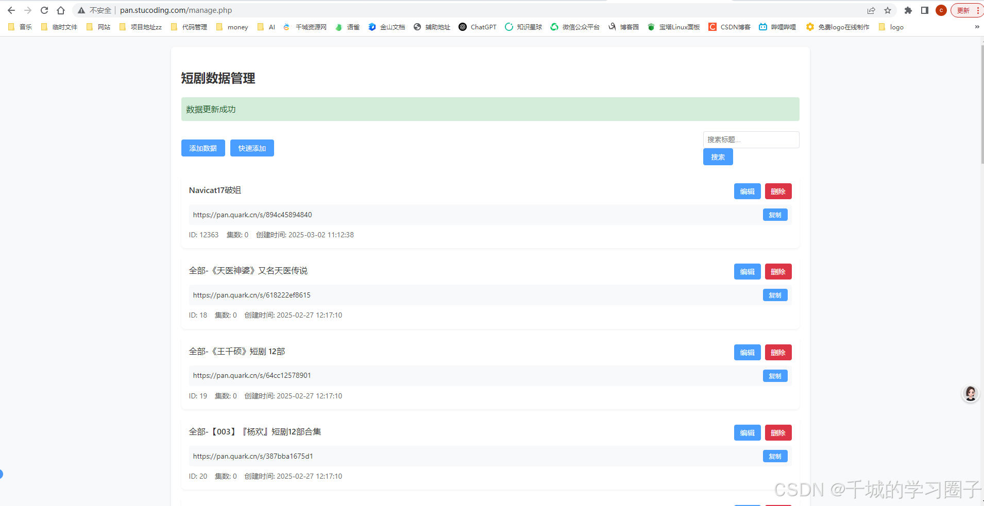Open the 音乐 bookmark folder
984x506 pixels.
coord(20,27)
